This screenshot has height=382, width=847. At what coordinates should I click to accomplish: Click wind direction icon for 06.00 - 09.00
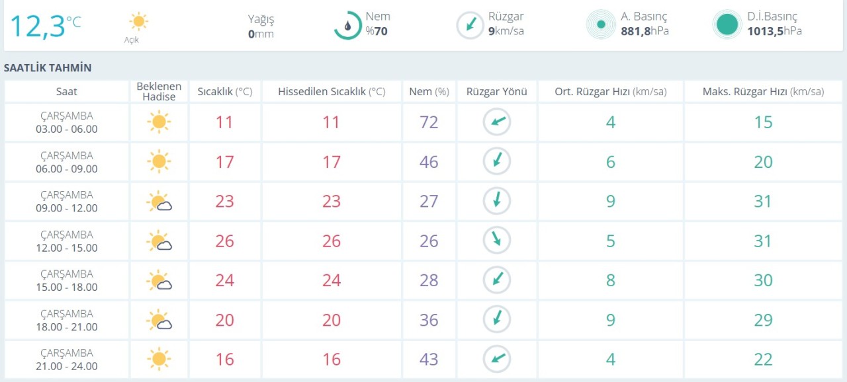tap(496, 162)
